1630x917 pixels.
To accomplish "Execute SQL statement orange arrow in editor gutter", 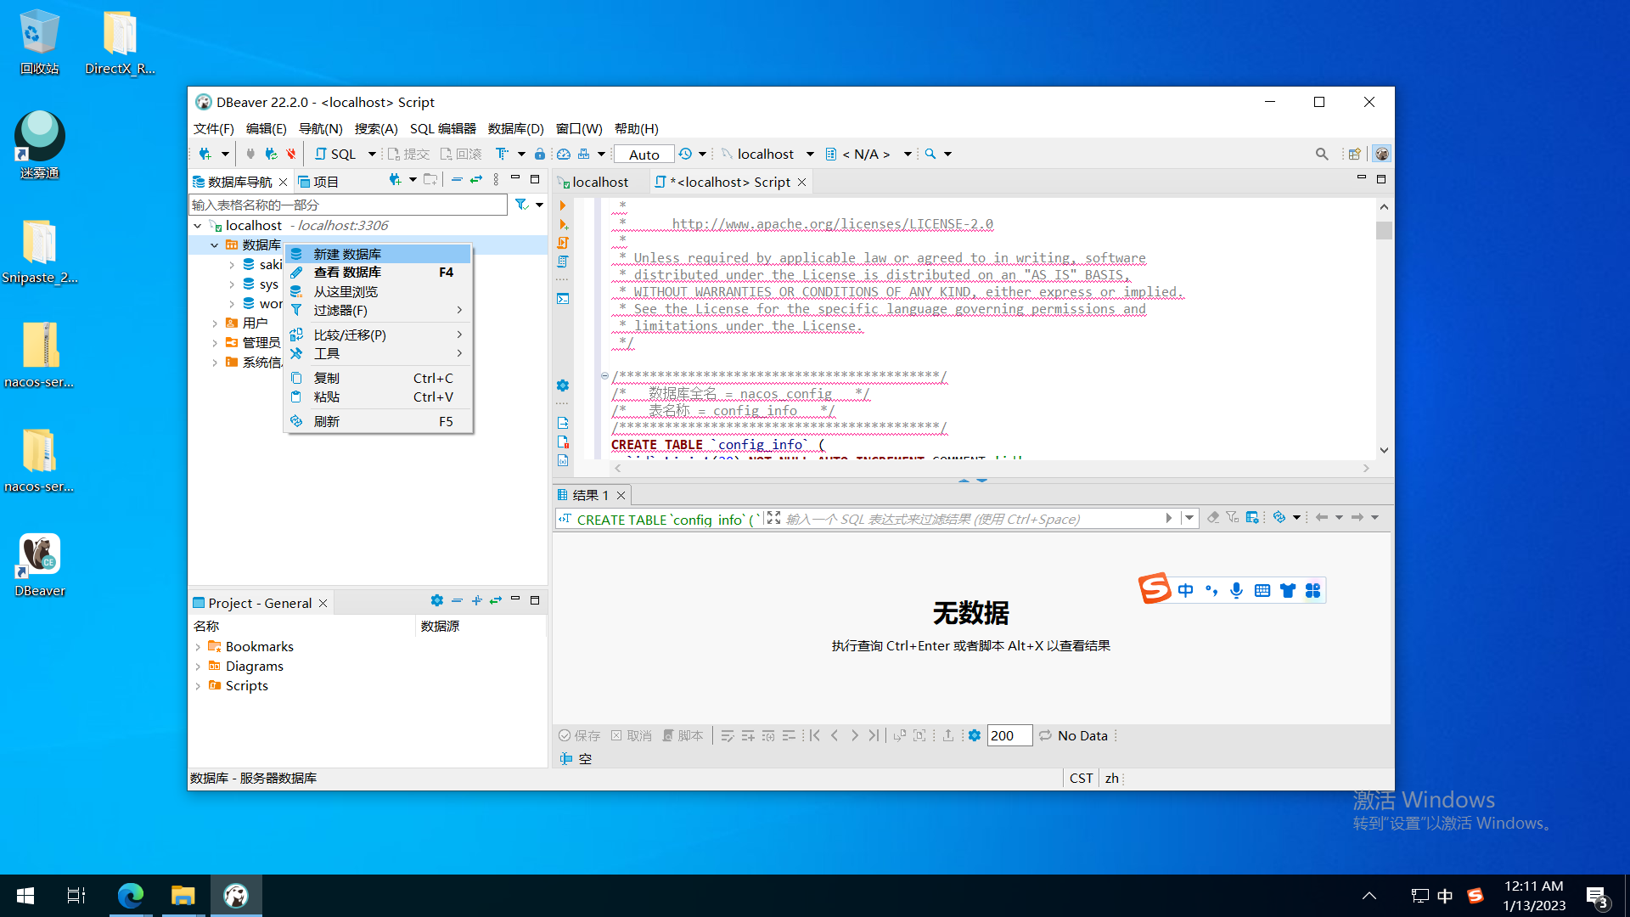I will [x=563, y=205].
